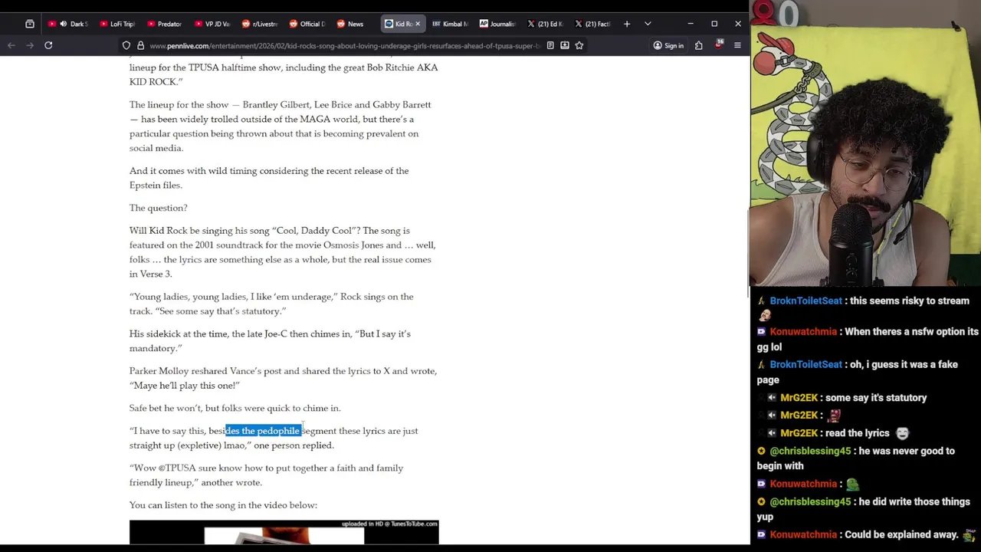Switch to the Predator YouTube tab
Image resolution: width=981 pixels, height=552 pixels.
(x=164, y=24)
